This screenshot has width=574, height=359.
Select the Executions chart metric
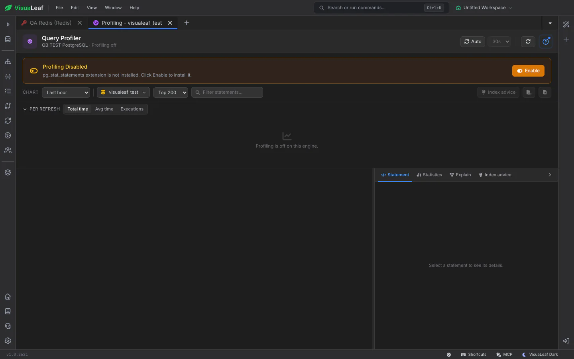click(132, 109)
